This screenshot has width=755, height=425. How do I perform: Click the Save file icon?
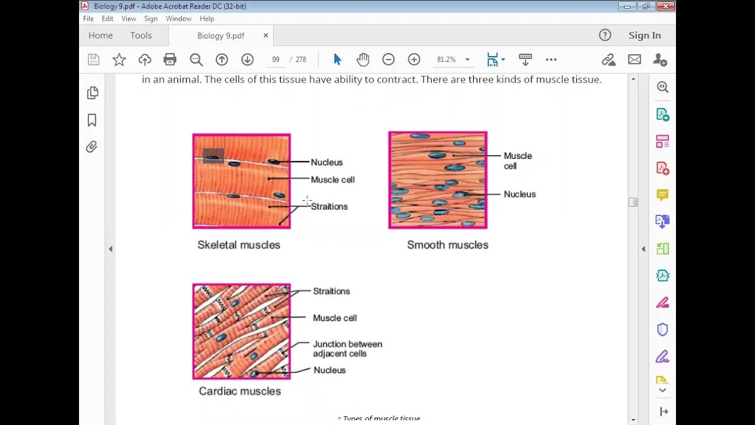pos(93,60)
